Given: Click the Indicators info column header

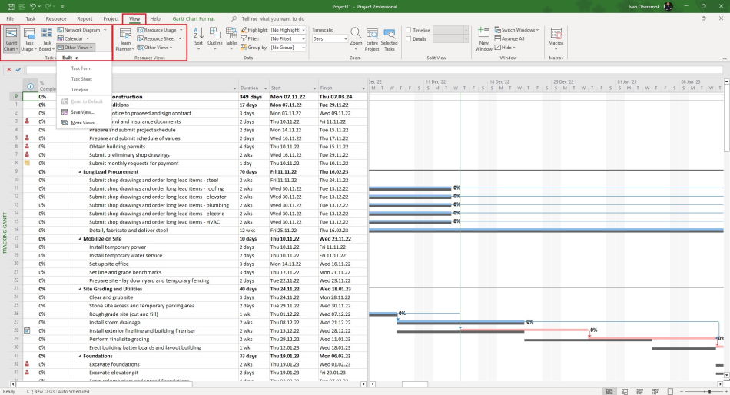Looking at the screenshot, I should (30, 86).
